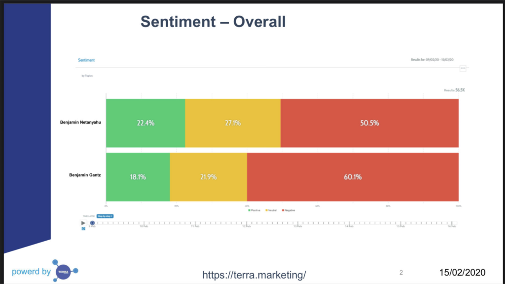Toggle the Neutral legend entry

pos(271,210)
